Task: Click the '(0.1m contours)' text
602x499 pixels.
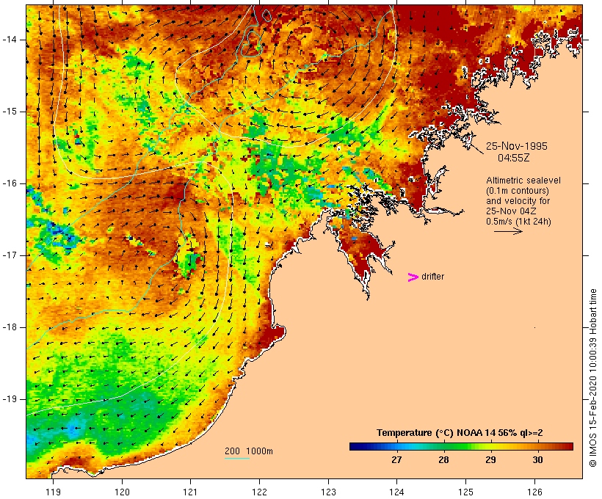Action: point(517,191)
